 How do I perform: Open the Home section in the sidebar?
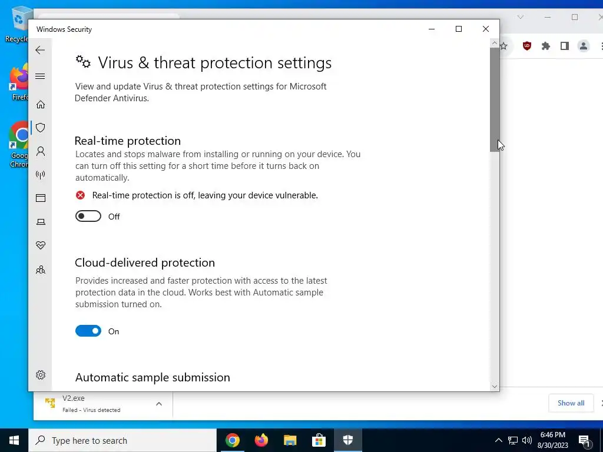[41, 105]
